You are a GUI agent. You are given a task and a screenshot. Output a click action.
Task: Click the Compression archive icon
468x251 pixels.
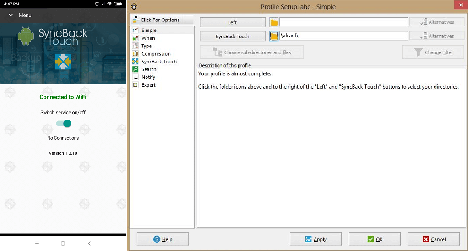coord(136,53)
